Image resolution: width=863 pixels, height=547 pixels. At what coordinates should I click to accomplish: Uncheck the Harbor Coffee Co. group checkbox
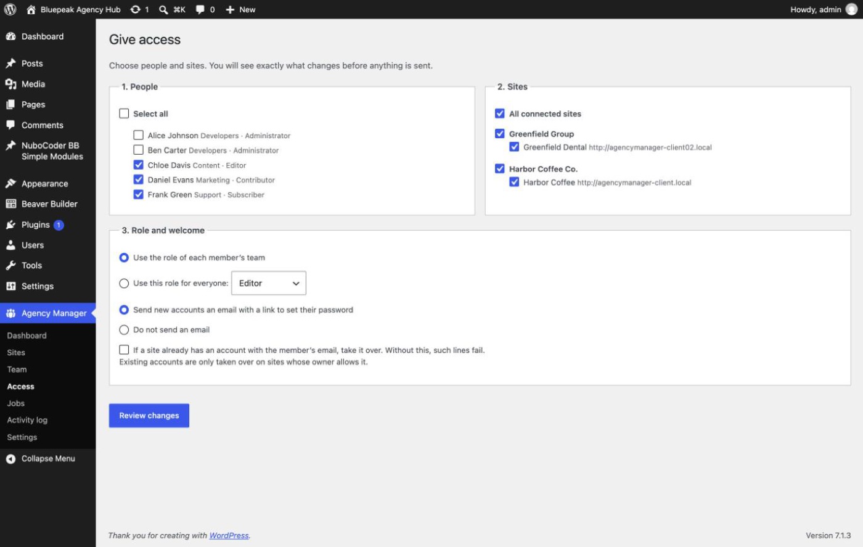click(x=500, y=168)
